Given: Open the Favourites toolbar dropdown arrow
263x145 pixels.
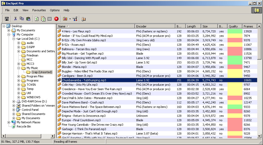Looking at the screenshot, I should click(70, 19).
